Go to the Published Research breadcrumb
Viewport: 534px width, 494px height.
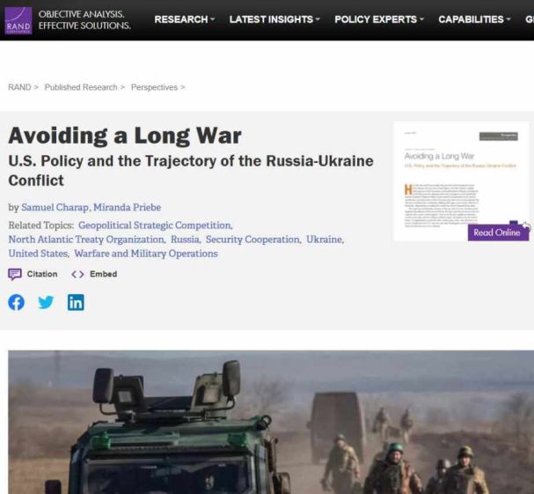pos(81,87)
